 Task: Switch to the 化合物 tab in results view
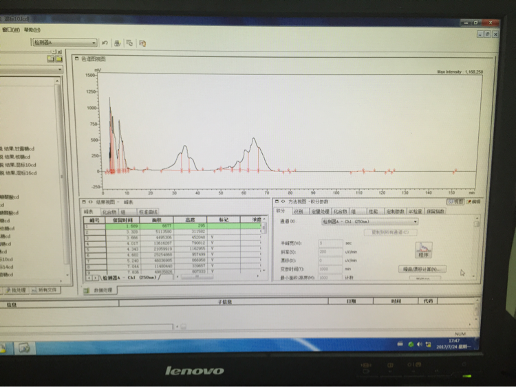[109, 212]
